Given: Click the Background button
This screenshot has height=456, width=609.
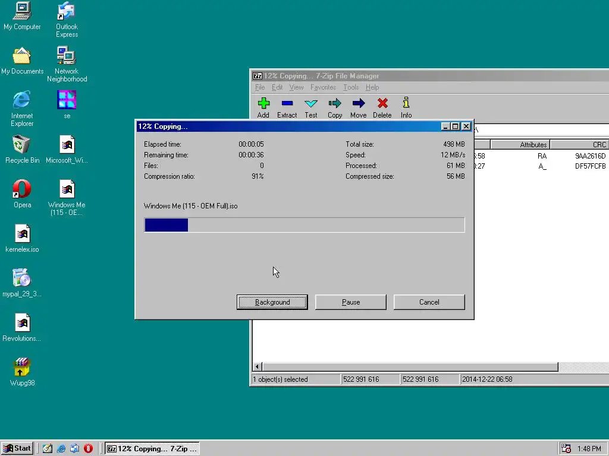Looking at the screenshot, I should (x=272, y=302).
